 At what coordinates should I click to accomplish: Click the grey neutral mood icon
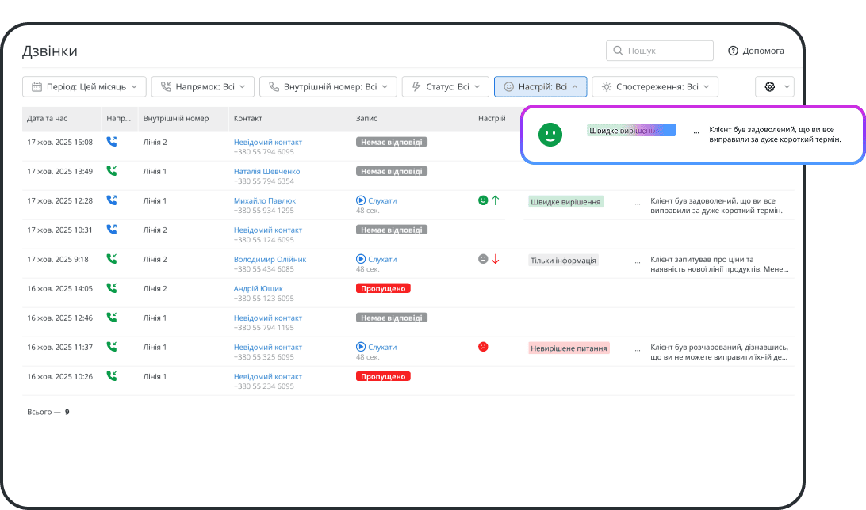483,259
